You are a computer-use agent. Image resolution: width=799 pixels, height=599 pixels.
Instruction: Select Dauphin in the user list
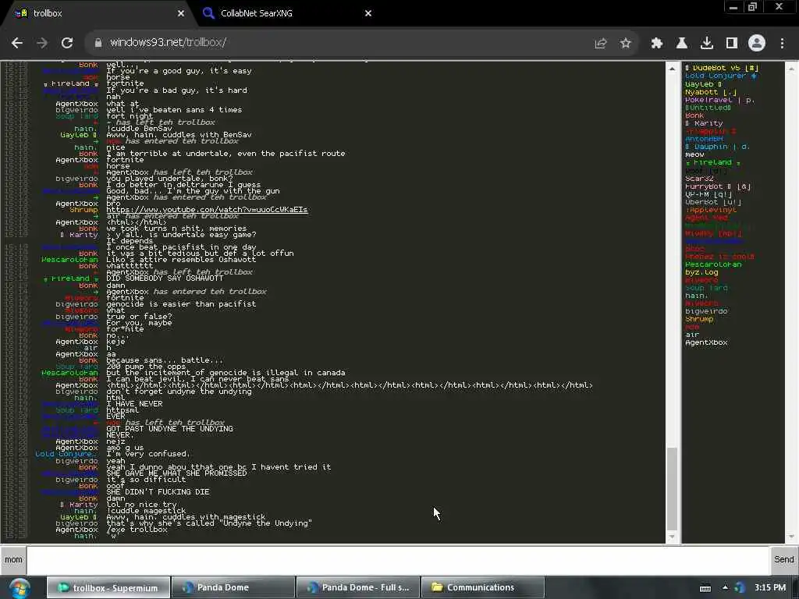[717, 147]
